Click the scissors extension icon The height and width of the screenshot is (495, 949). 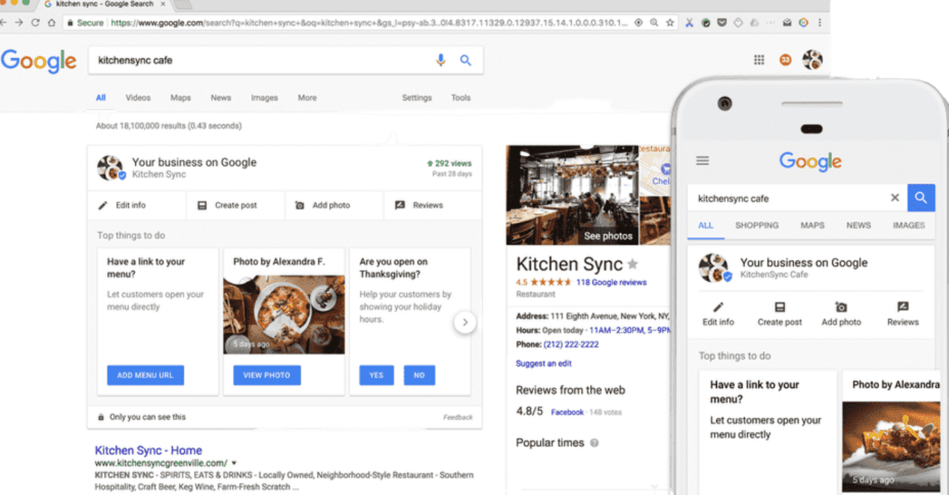tap(690, 22)
